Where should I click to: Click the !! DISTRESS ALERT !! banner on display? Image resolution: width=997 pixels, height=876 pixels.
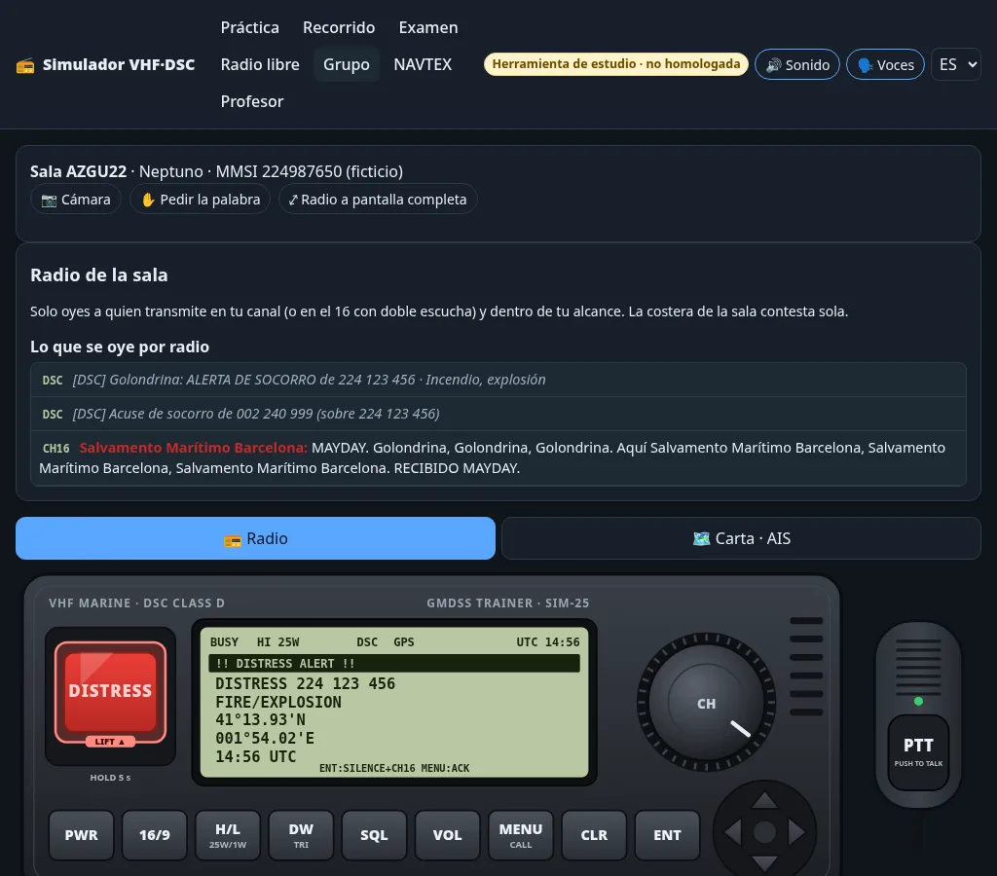coord(394,663)
